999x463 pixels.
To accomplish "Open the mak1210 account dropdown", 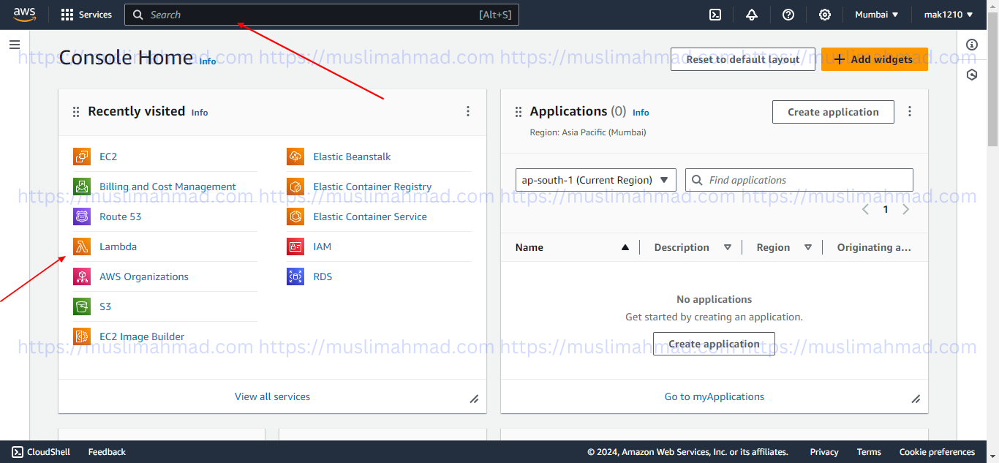I will tap(949, 15).
